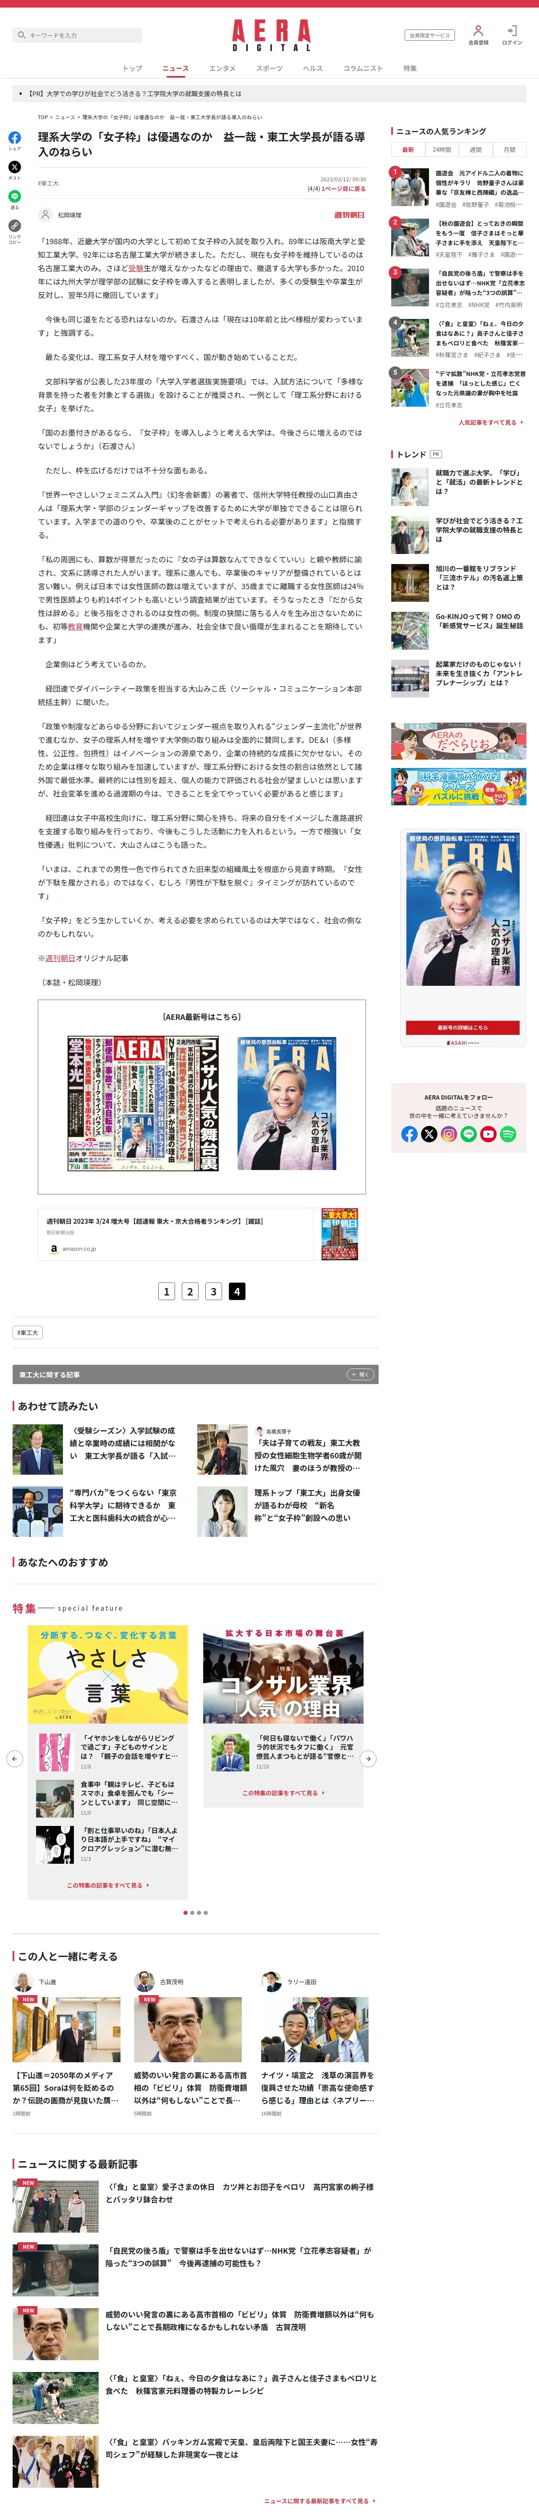
Task: Switch ranking to 月間 tab
Action: pos(510,149)
